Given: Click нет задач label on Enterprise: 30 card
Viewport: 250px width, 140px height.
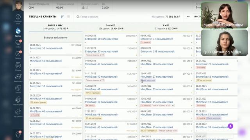Looking at the screenshot, I should coord(76,128).
